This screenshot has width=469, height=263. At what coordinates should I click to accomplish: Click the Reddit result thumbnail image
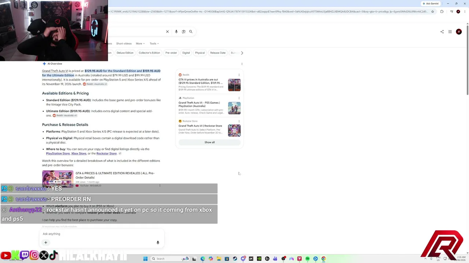click(234, 85)
